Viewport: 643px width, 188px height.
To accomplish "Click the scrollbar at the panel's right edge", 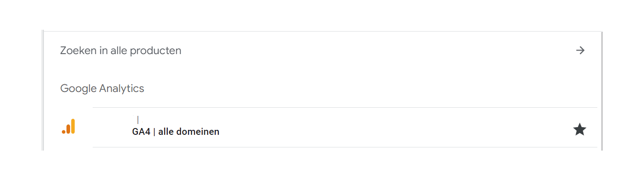I will pos(602,90).
